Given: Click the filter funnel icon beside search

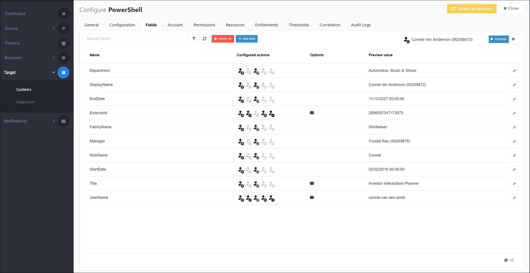Looking at the screenshot, I should click(194, 39).
